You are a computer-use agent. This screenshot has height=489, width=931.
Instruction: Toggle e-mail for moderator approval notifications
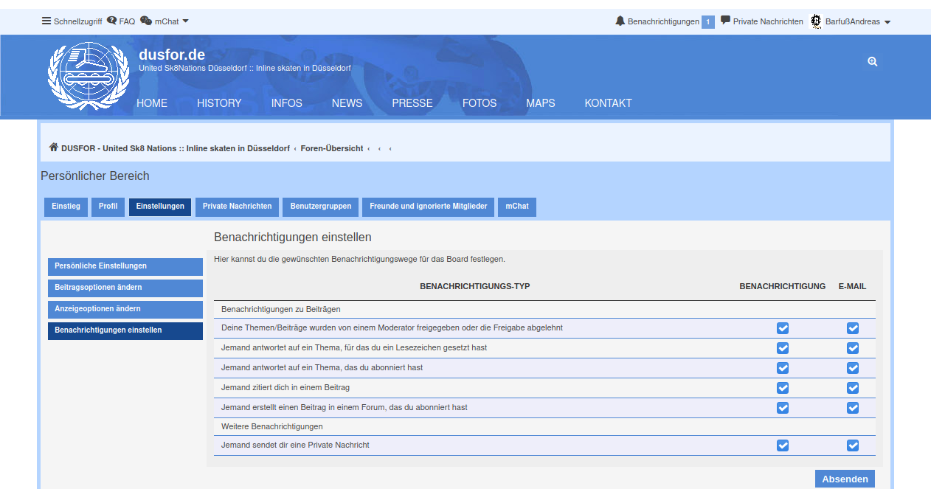point(853,328)
